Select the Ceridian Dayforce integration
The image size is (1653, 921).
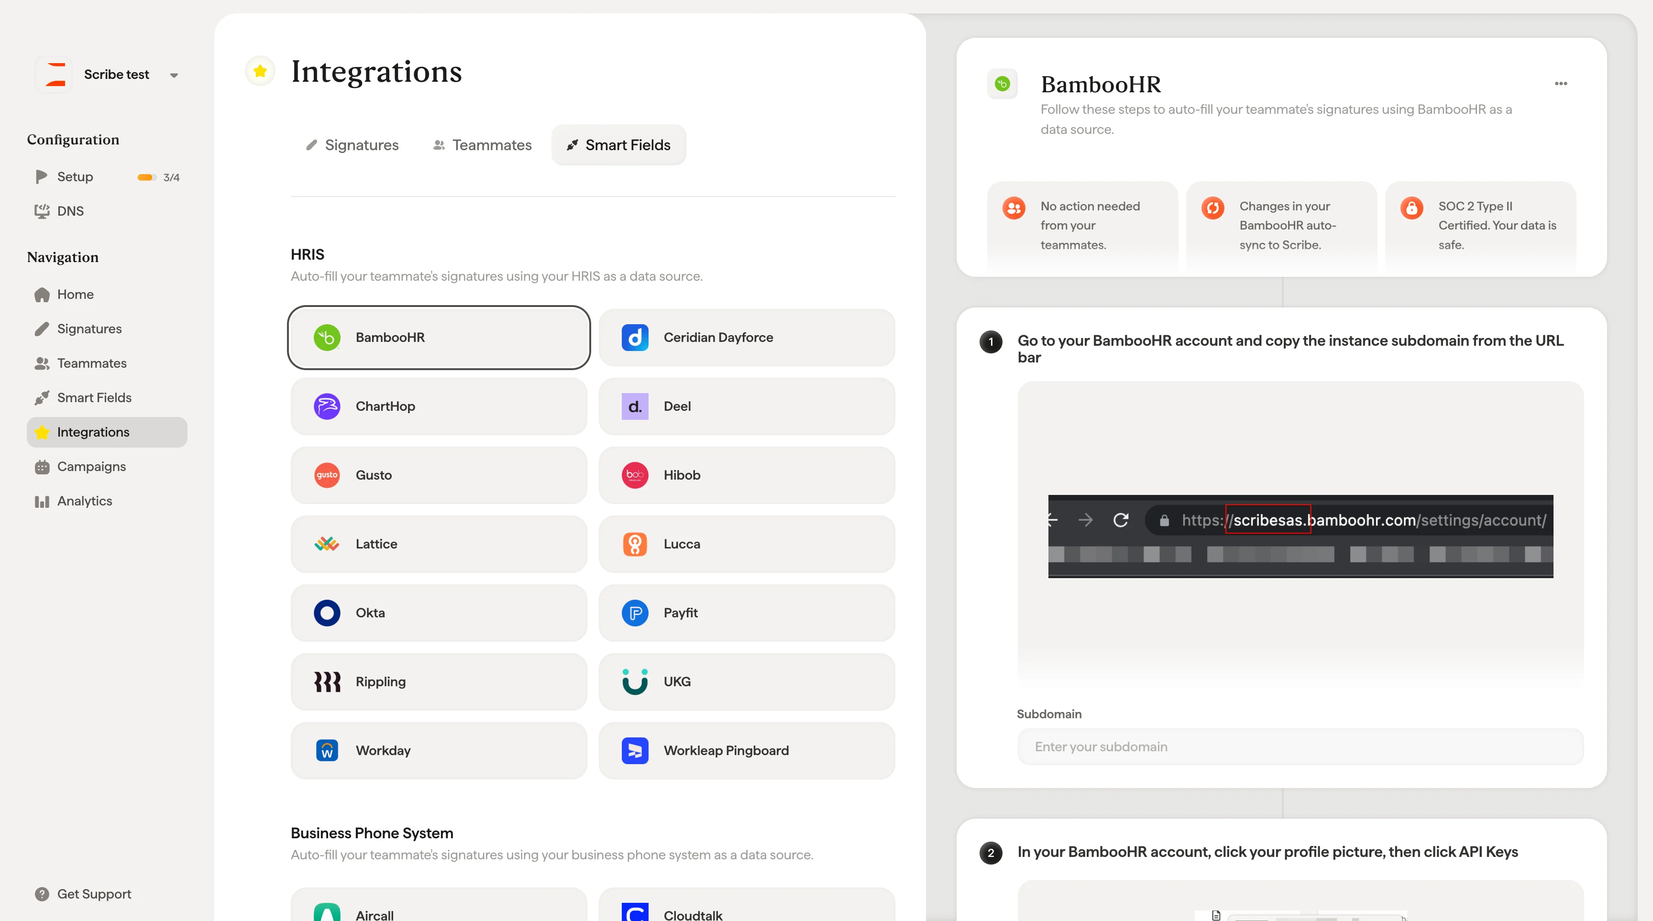pos(746,337)
